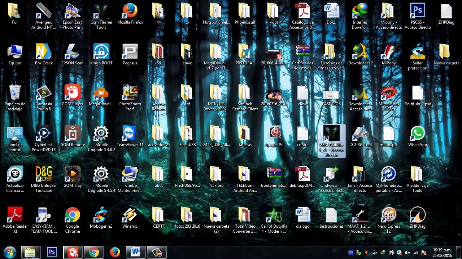
Task: Launch Epson Easy Photo Print
Action: coord(73,16)
